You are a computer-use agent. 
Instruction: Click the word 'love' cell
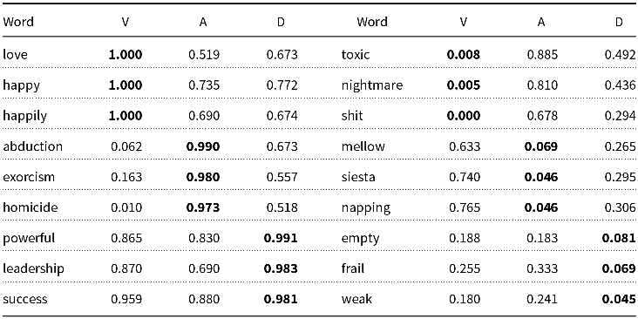15,55
